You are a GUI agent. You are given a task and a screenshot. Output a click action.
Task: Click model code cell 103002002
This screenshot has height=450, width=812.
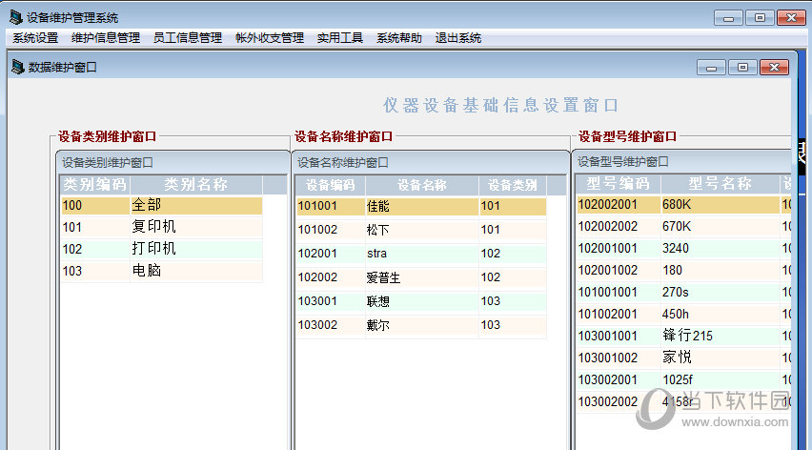tap(619, 401)
